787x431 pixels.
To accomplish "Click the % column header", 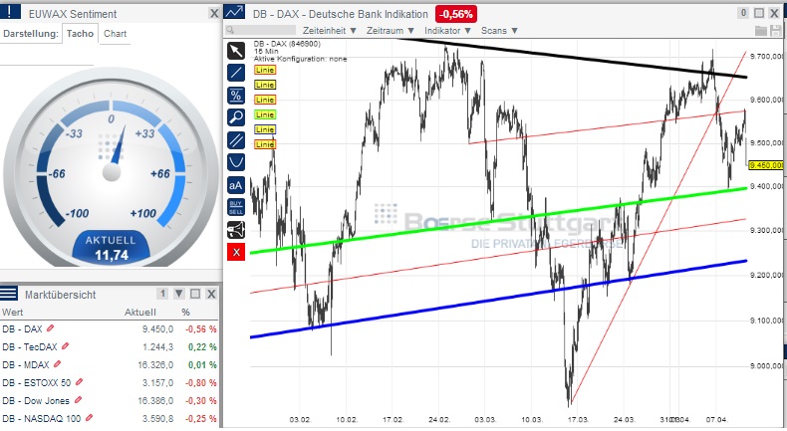I will pos(185,313).
